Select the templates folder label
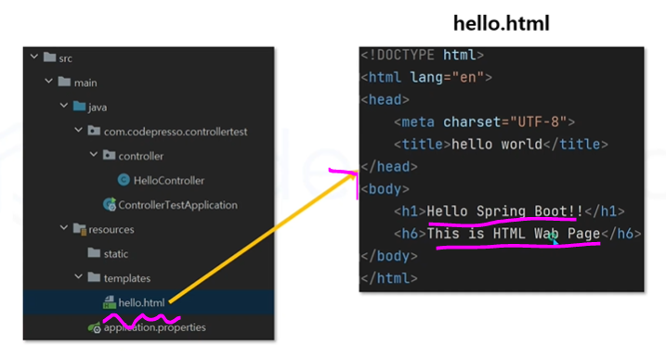Viewport: 666px width, 358px height. tap(127, 278)
